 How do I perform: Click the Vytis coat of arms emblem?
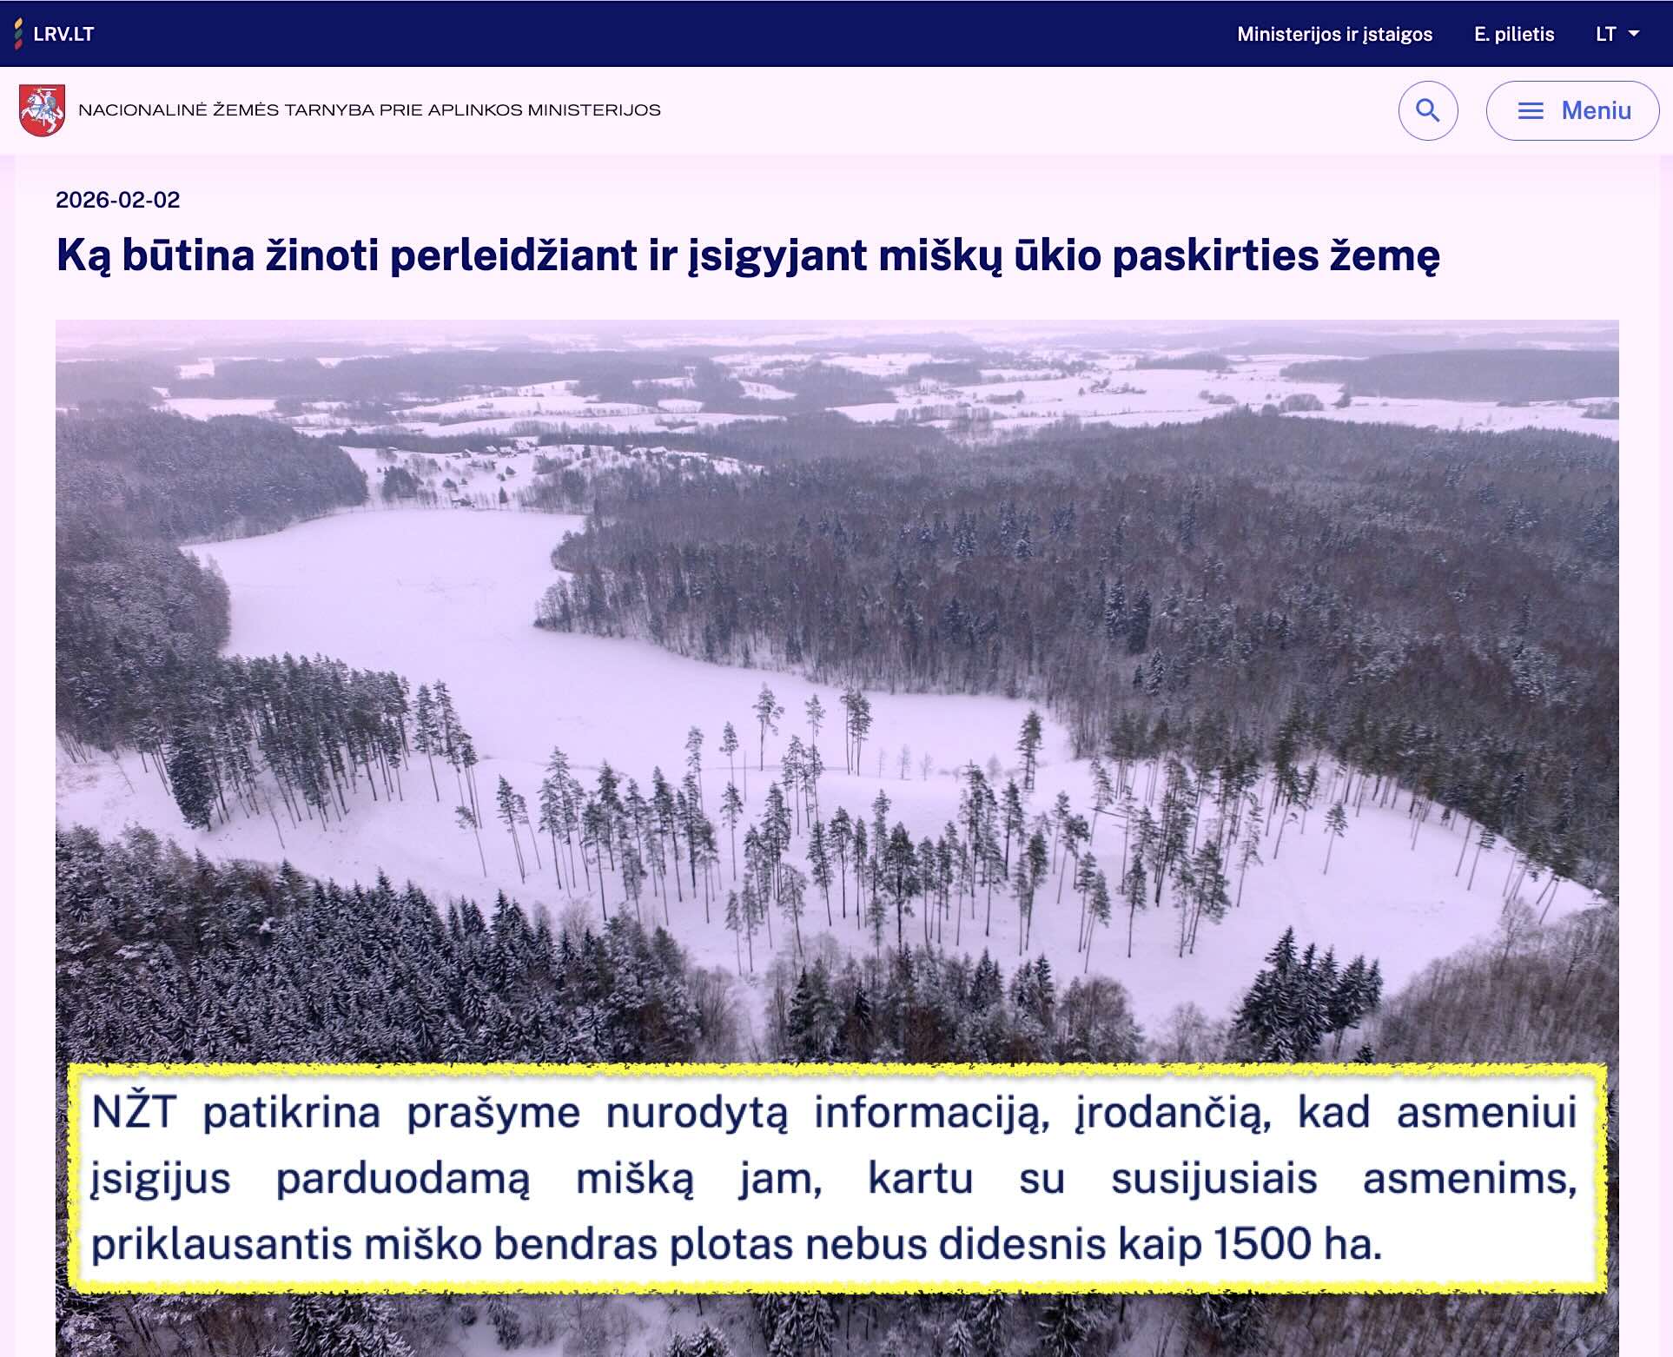coord(42,110)
